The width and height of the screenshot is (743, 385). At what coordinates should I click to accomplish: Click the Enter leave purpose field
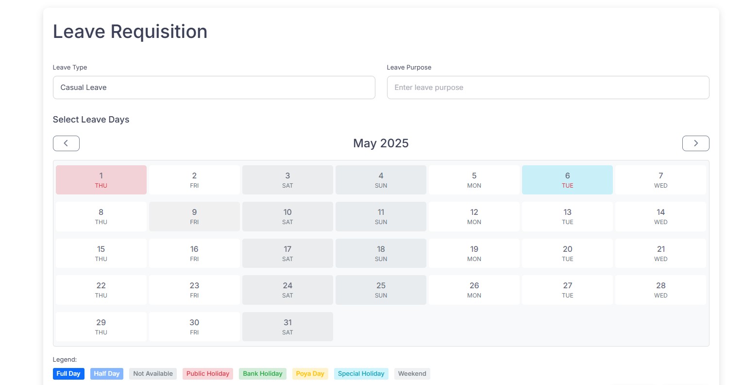pyautogui.click(x=548, y=87)
